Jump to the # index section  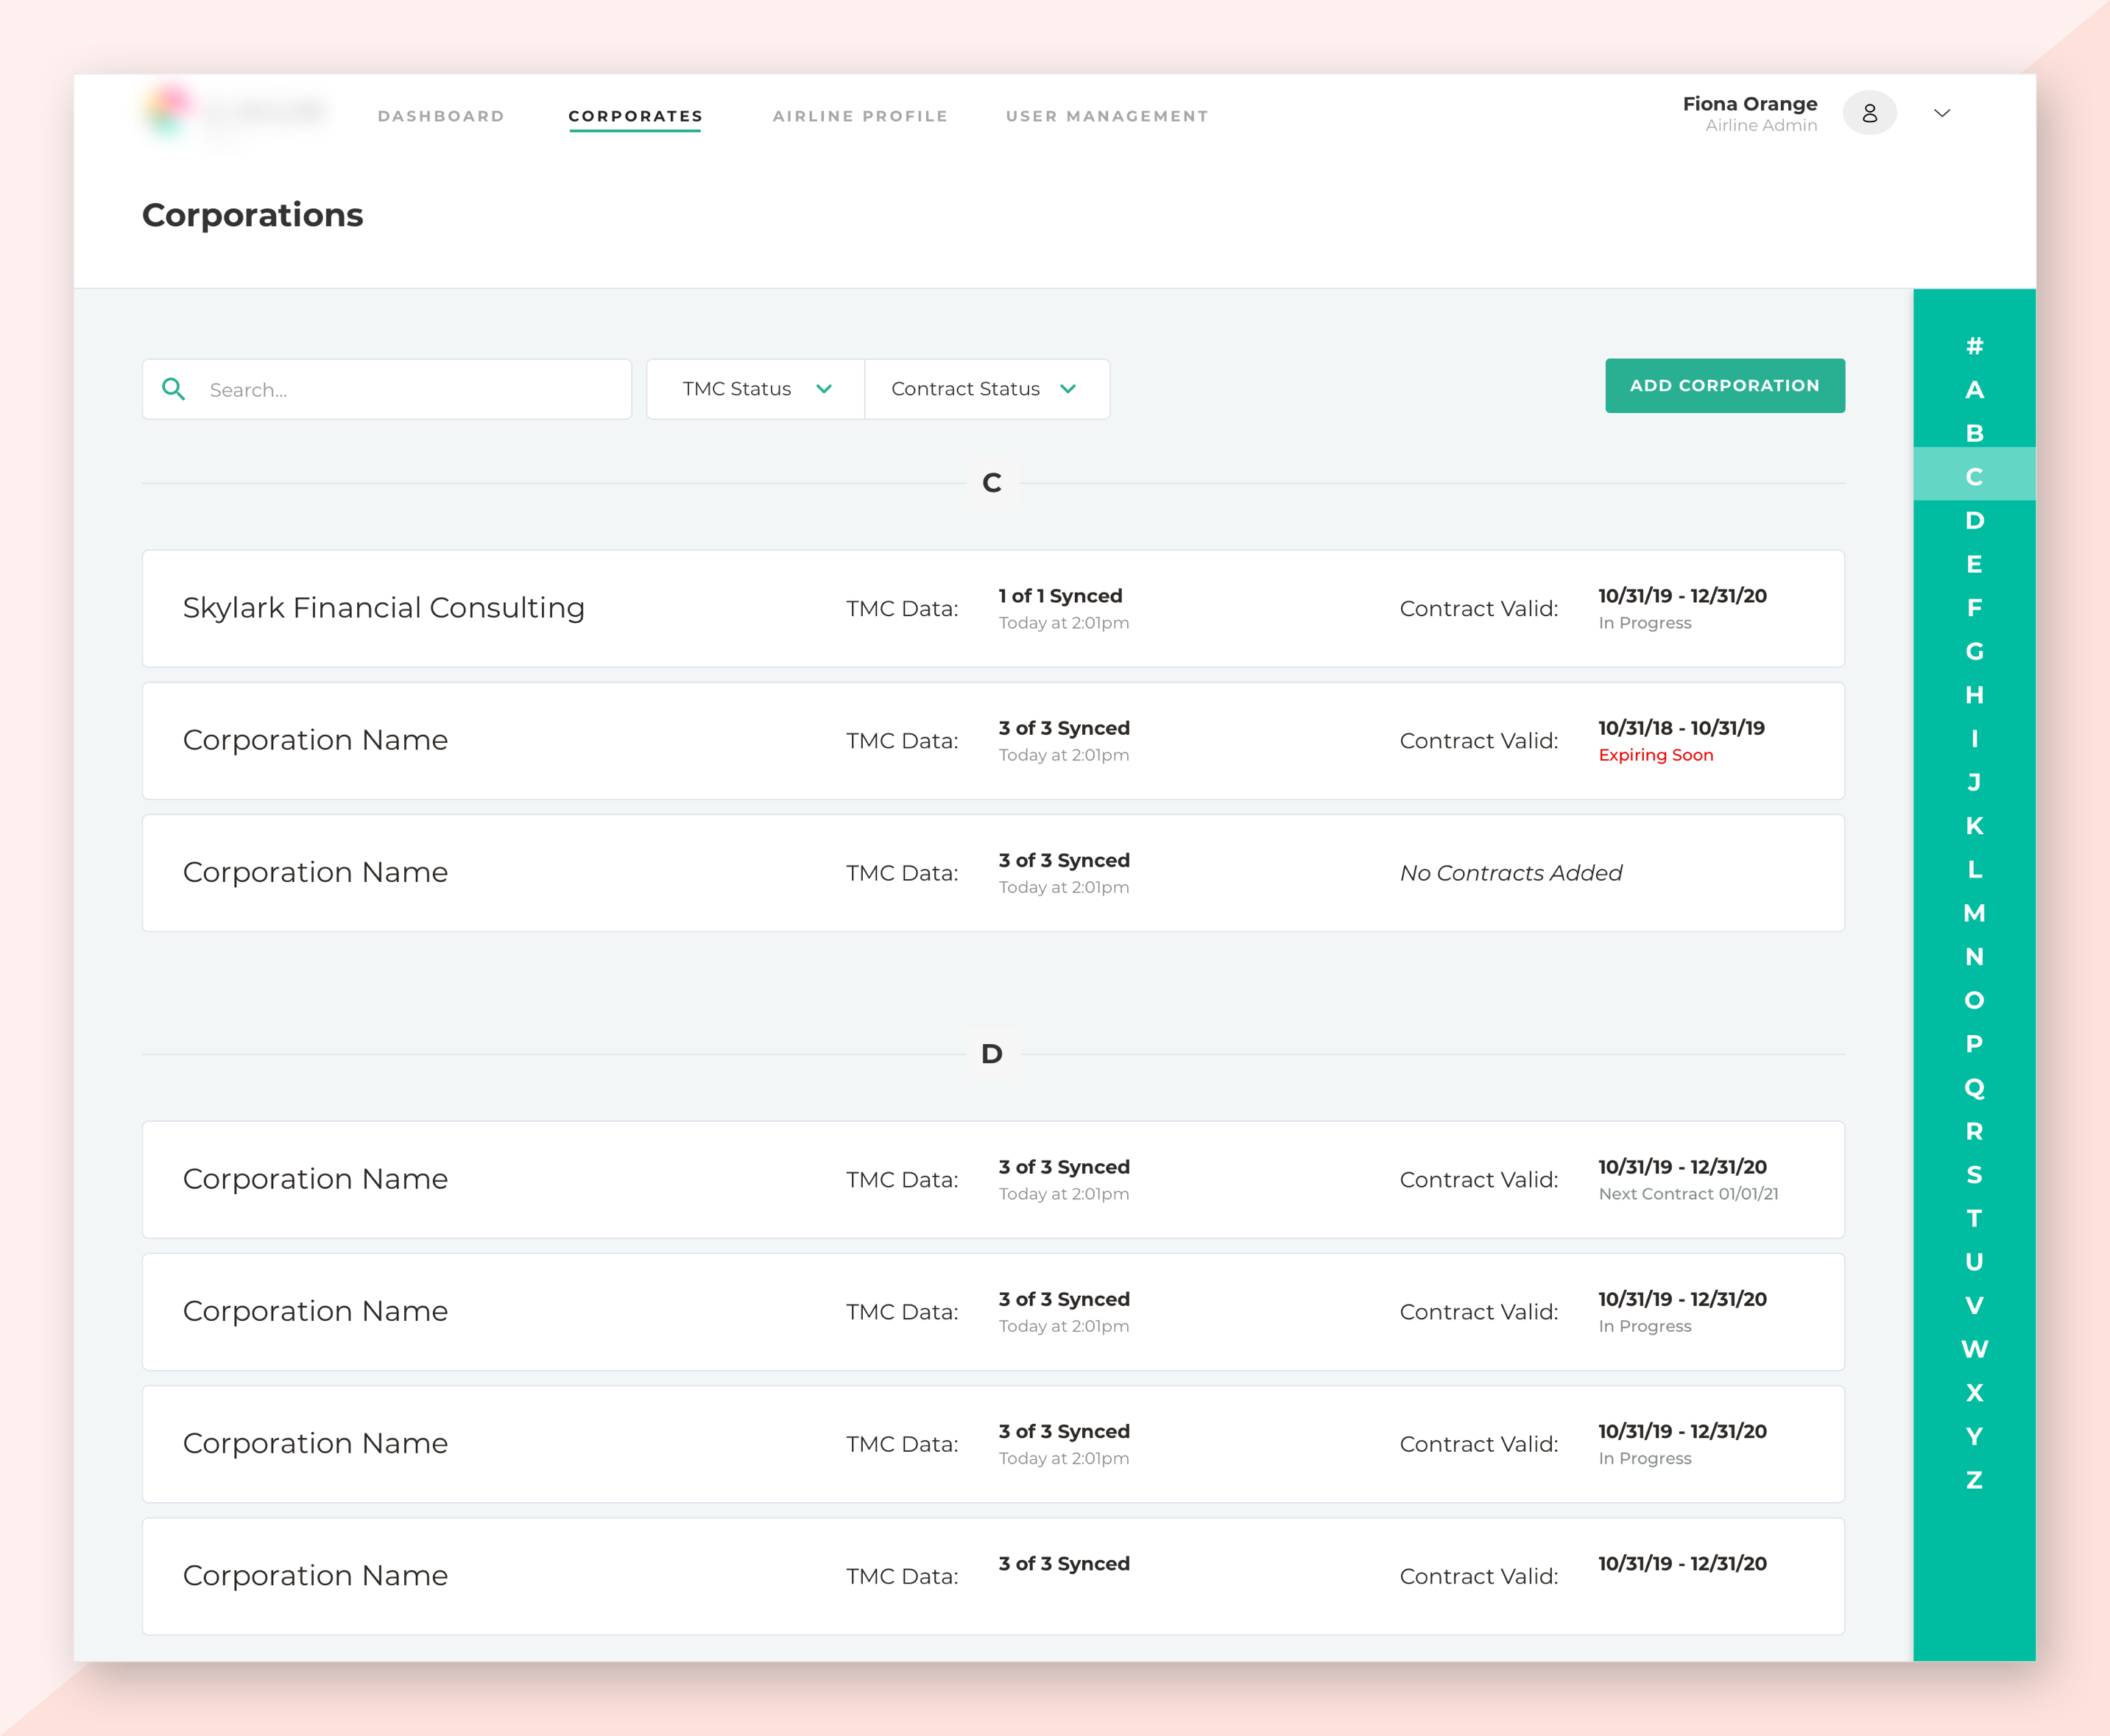[1973, 346]
